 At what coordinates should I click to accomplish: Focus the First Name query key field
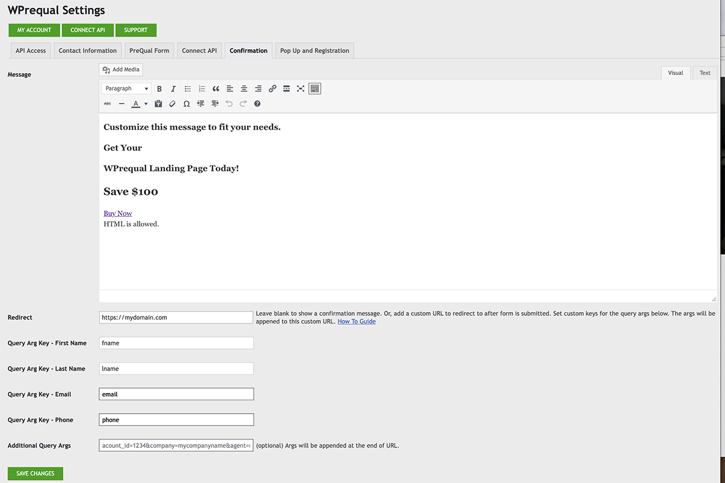pyautogui.click(x=176, y=343)
